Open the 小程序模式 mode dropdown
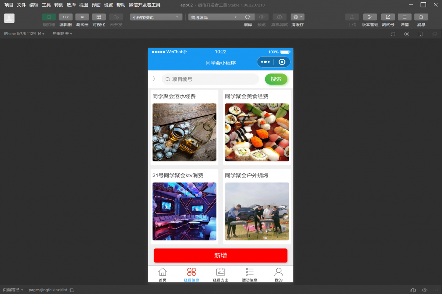 point(155,17)
